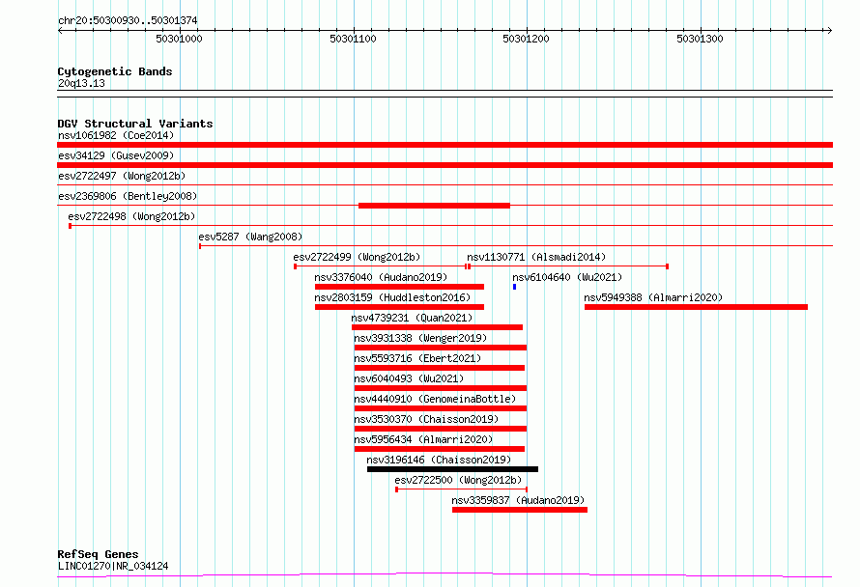This screenshot has height=587, width=860.
Task: Click the DGV Structural Variants track title
Action: pyautogui.click(x=135, y=124)
